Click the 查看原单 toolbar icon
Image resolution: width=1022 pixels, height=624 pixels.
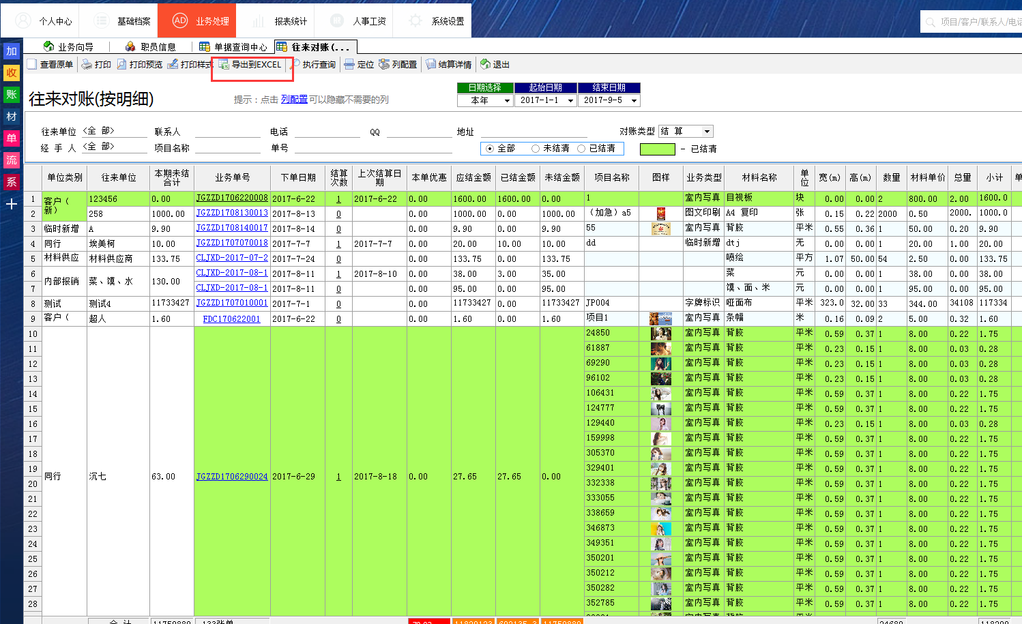tap(32, 65)
